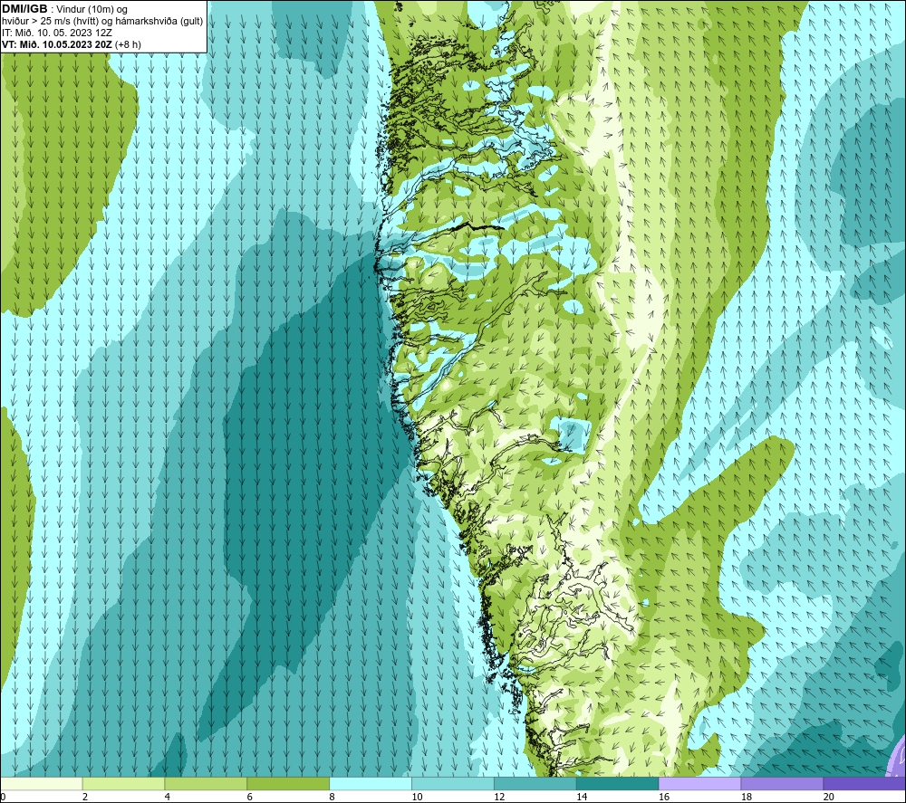The image size is (906, 803).
Task: Click the 'VT: Mið. 10.05.2023 20Z (+8 h)' line
Action: click(x=71, y=43)
